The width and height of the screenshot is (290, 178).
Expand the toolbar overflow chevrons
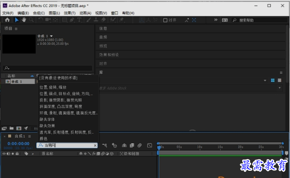[216, 20]
